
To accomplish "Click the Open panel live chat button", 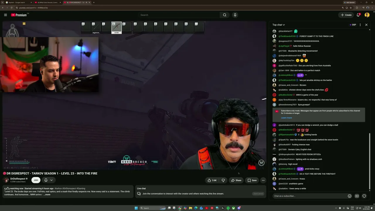I will [x=258, y=194].
